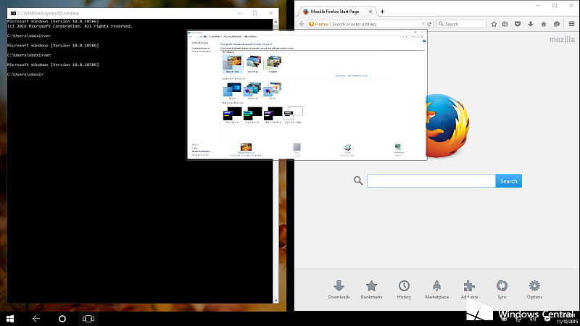Open Desktop Background in Personalization window
This screenshot has width=580, height=326.
pos(246,149)
